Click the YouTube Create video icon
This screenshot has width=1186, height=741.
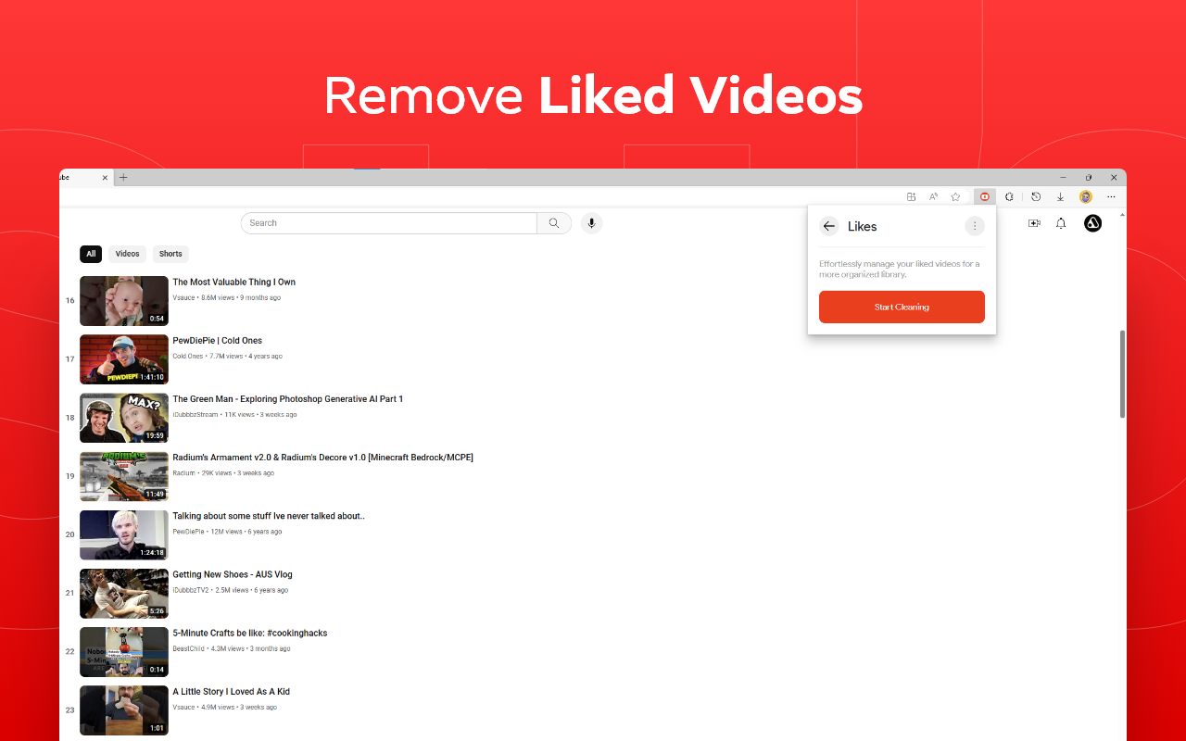[1034, 223]
